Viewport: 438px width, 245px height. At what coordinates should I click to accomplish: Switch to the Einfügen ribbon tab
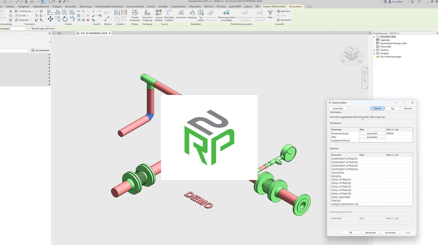(57, 7)
